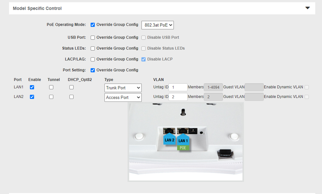Click the LAN1 Untag ID field
Image resolution: width=322 pixels, height=194 pixels.
click(178, 87)
